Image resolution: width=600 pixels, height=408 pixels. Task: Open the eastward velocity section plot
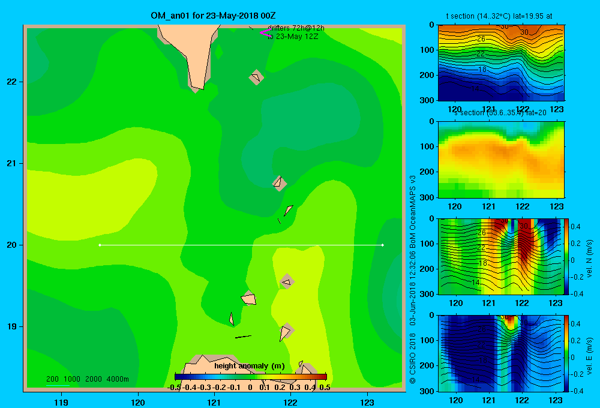pyautogui.click(x=501, y=353)
